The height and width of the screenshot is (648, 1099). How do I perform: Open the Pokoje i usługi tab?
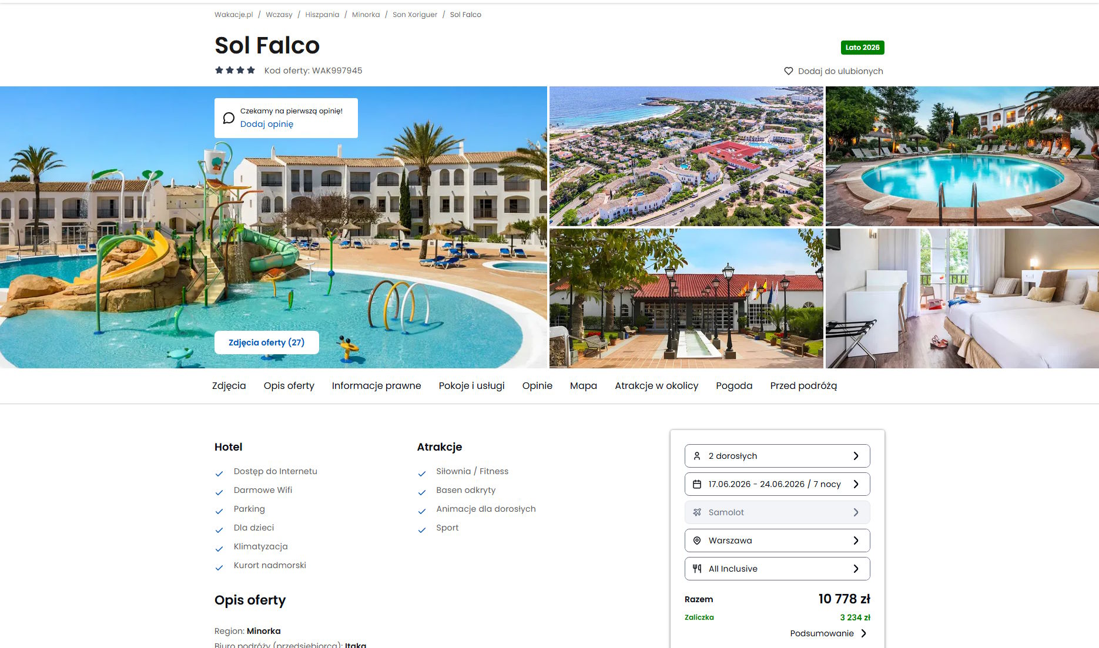point(471,386)
